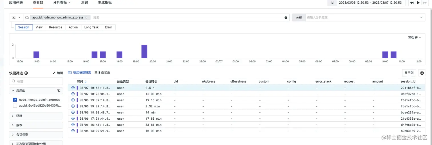Play session replay for 03/06 17:21:44 row
The height and width of the screenshot is (145, 432).
tap(73, 118)
